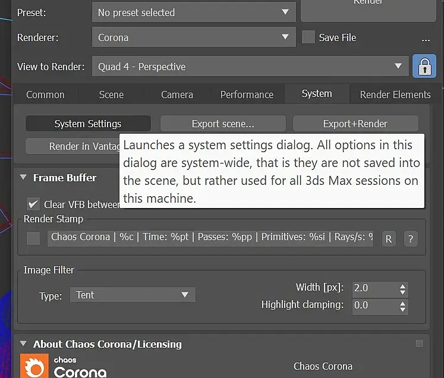
Task: Click the R button beside render stamp
Action: pos(389,239)
